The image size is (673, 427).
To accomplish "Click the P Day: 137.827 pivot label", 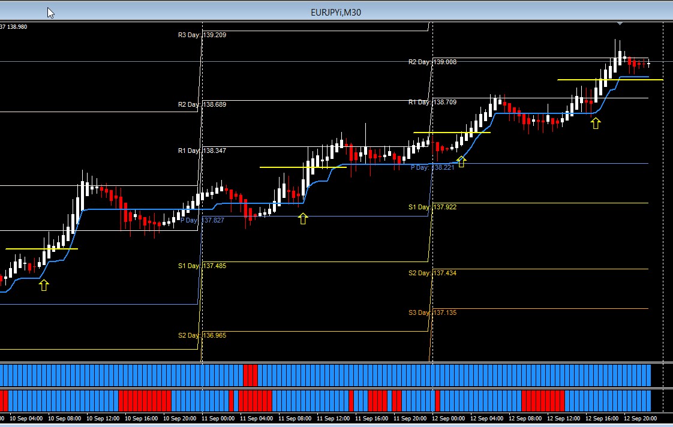I will point(202,220).
